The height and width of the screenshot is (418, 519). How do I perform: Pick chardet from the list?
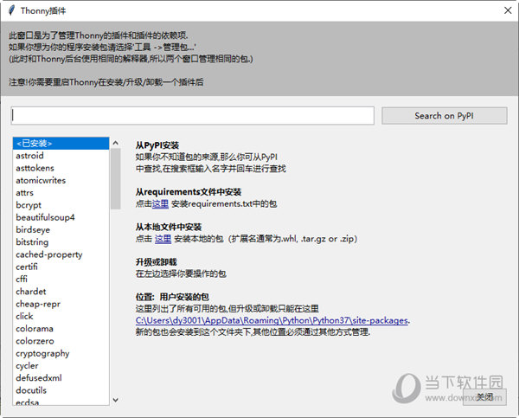click(61, 292)
